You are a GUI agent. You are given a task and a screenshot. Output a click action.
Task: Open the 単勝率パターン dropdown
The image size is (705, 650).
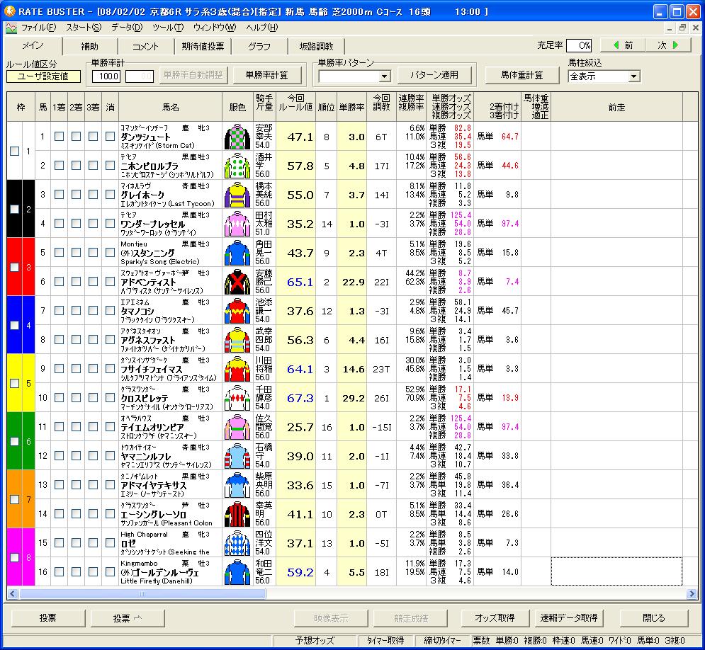[384, 76]
